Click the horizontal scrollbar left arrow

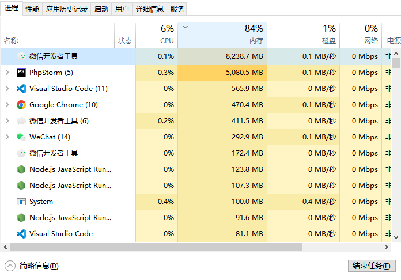[x=5, y=247]
